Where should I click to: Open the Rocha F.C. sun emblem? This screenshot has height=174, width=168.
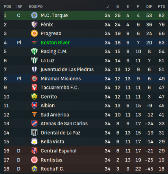(x=34, y=169)
